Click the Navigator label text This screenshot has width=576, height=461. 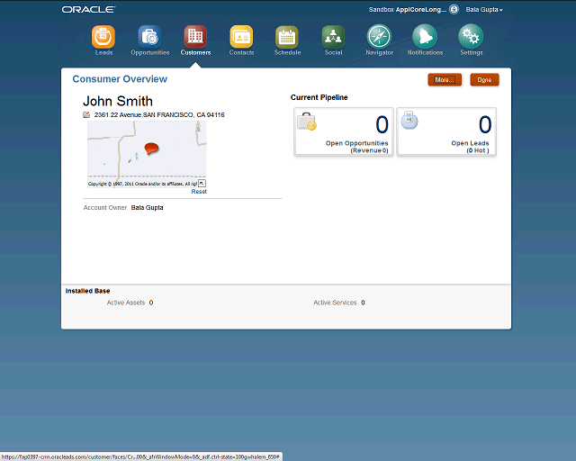pos(380,52)
